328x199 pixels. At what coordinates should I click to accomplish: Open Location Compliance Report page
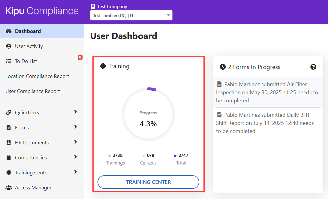coord(37,76)
